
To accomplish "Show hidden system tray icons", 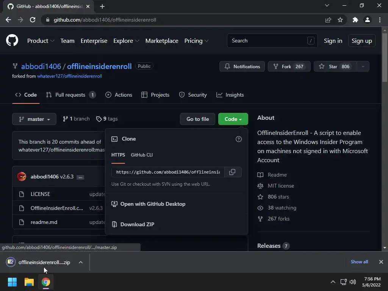I will click(x=333, y=282).
